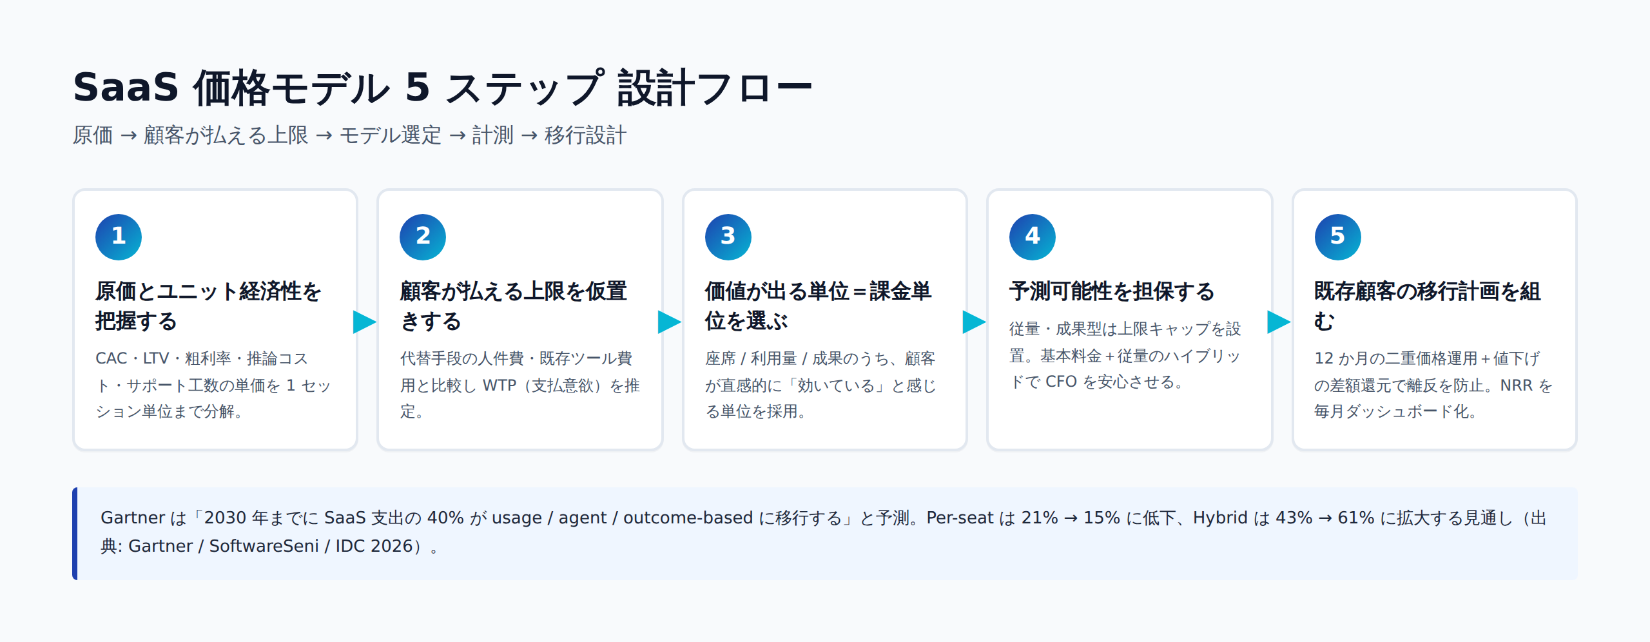Viewport: 1650px width, 642px height.
Task: Select the heading 原価とユニット経済性を把握する
Action: click(208, 306)
